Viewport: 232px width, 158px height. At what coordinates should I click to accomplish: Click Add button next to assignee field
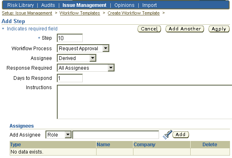[180, 135]
